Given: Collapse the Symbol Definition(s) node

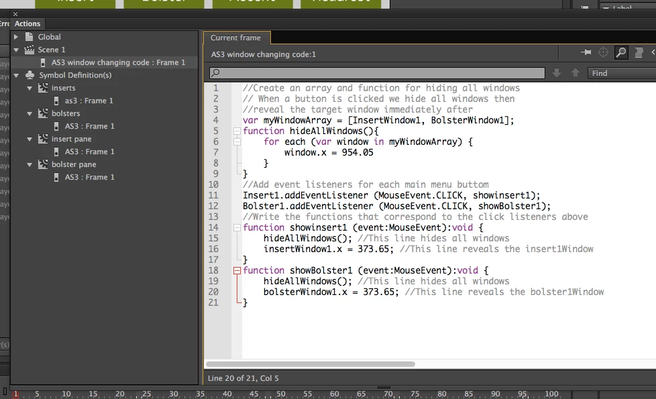Looking at the screenshot, I should pos(16,75).
